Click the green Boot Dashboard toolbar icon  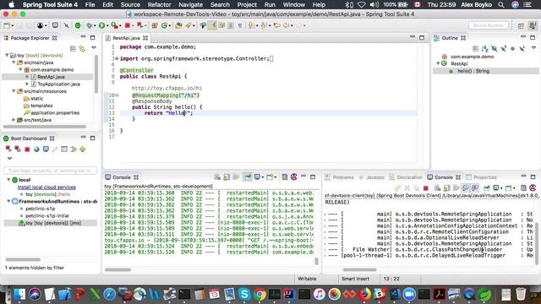(x=78, y=25)
